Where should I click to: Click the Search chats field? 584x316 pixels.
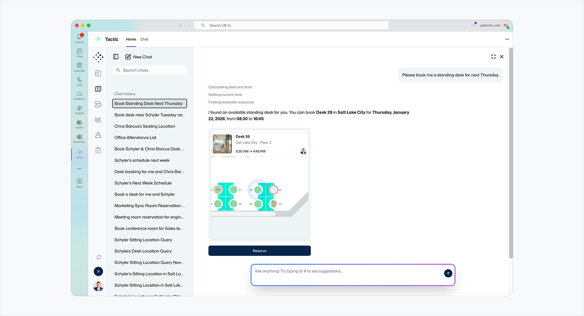(x=150, y=70)
